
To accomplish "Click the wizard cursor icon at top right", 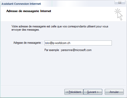I will pos(118,14).
